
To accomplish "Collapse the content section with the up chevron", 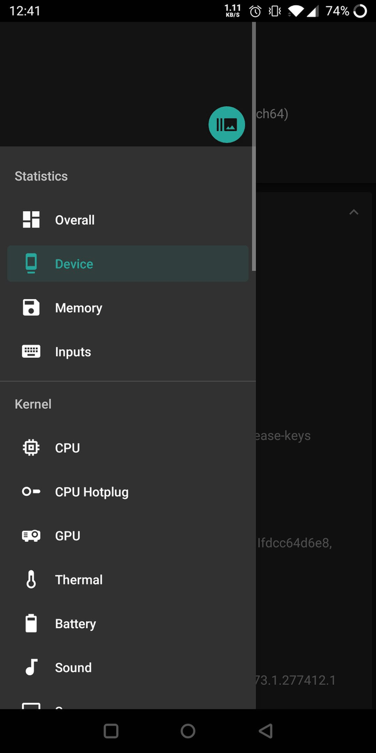I will [354, 212].
